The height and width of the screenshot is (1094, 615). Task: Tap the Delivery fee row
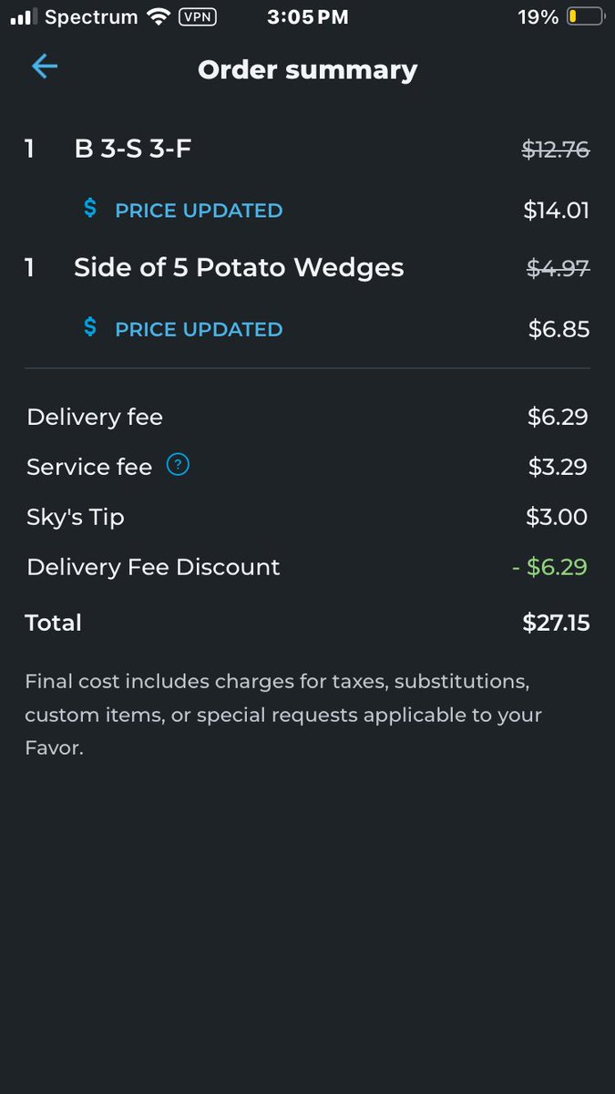(307, 418)
